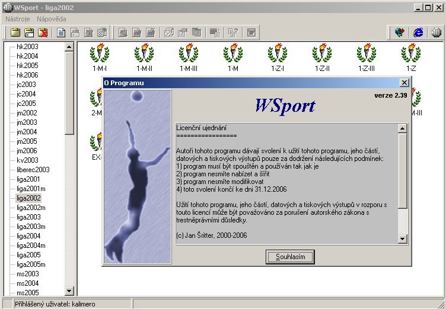Viewport: 446px width, 310px height.
Task: Select liga2001 in the tree
Action: click(x=28, y=179)
